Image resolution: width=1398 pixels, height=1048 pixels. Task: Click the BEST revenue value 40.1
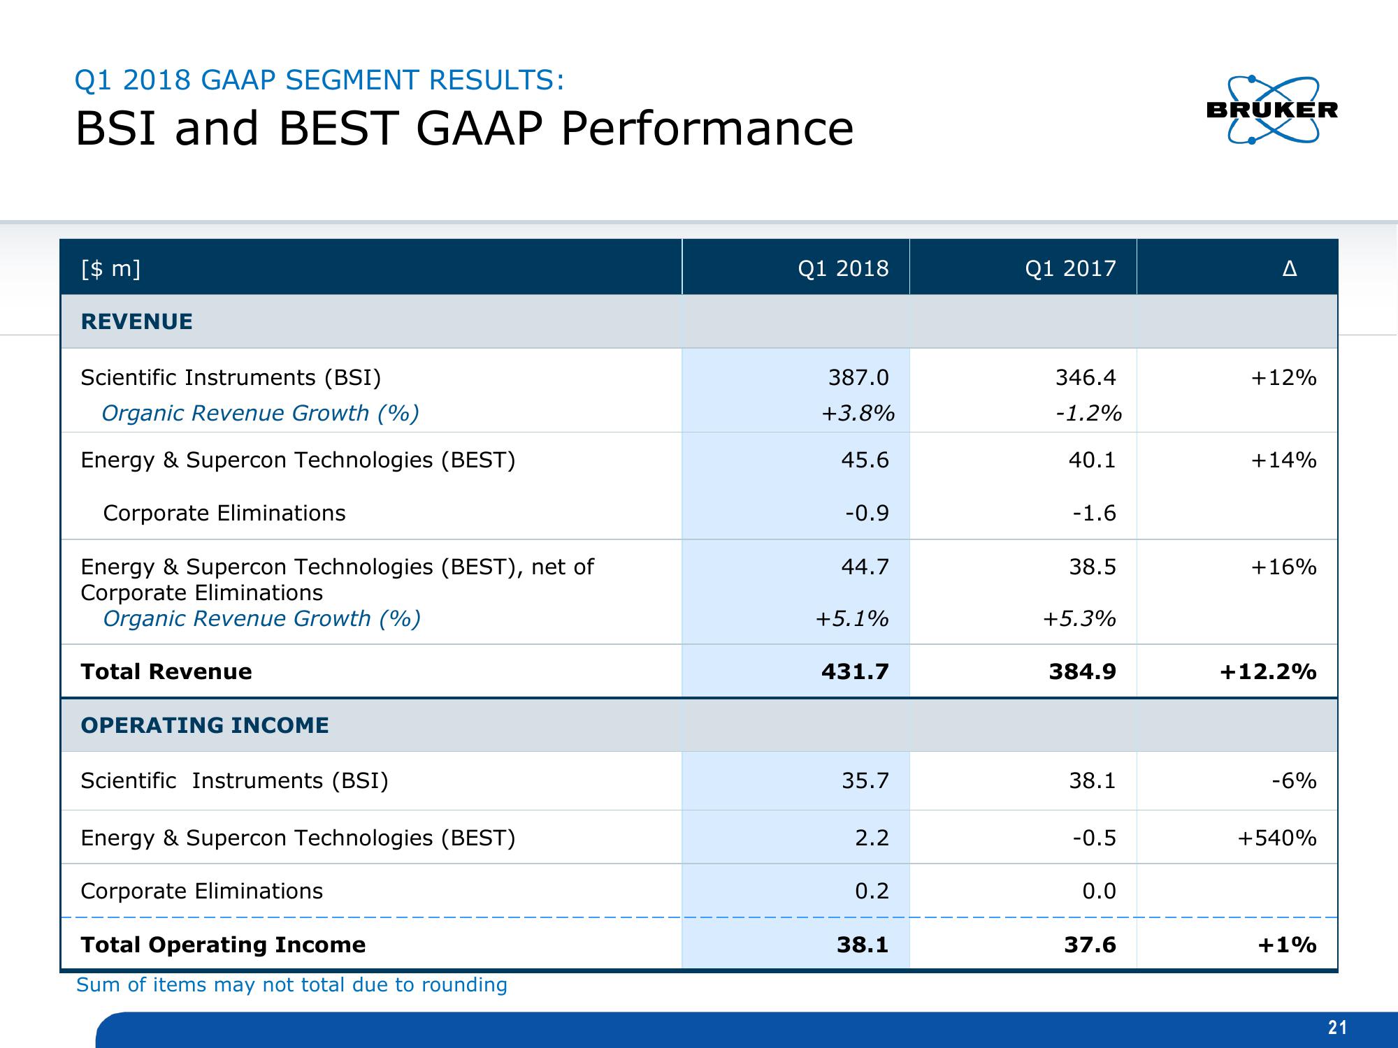pos(1092,460)
